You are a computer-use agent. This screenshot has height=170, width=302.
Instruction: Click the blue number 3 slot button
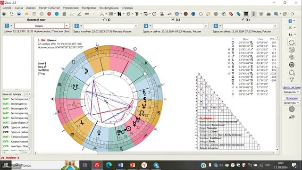point(146,26)
